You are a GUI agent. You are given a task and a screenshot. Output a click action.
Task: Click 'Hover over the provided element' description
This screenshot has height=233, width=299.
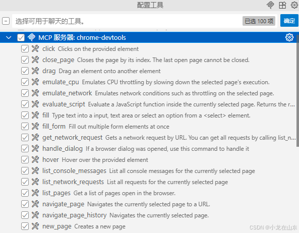[x=105, y=160]
